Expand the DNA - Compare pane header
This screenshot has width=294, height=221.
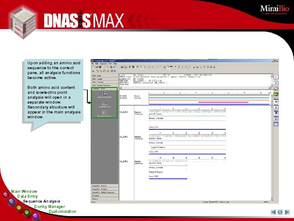105,82
